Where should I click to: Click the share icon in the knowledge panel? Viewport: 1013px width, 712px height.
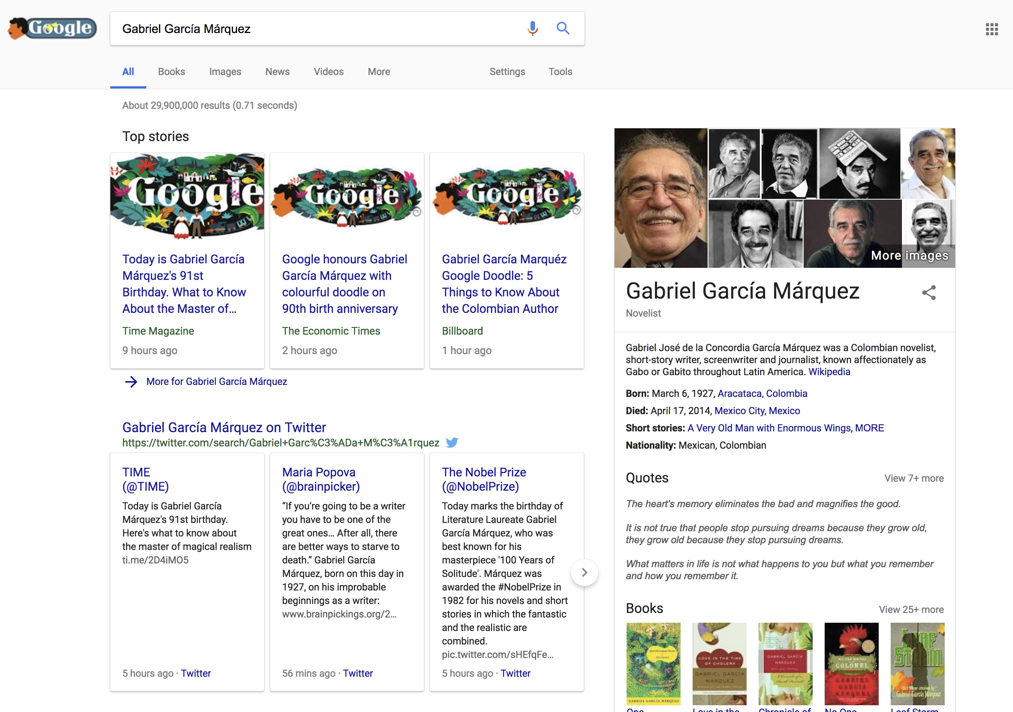pos(929,293)
